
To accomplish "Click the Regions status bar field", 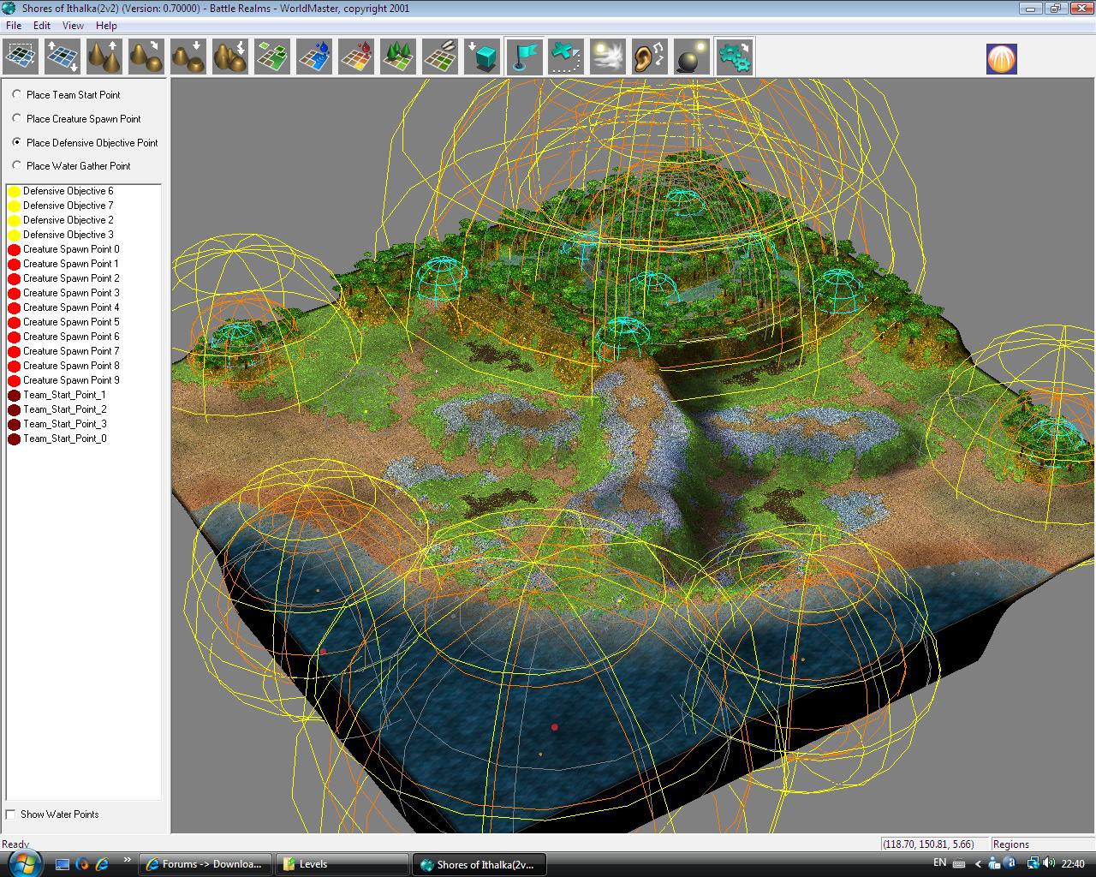I will [1041, 844].
